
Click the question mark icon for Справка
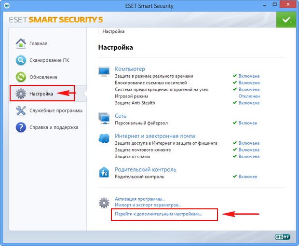[21, 127]
